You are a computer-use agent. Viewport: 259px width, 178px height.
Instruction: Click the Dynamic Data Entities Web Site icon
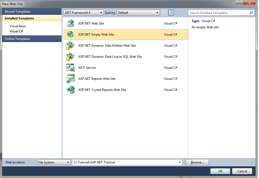(x=70, y=46)
